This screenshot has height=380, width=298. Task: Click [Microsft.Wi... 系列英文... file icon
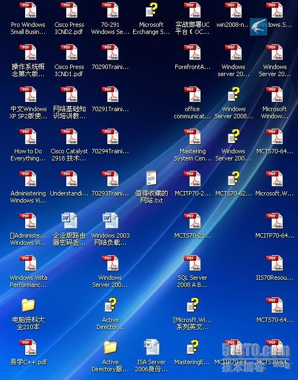[192, 306]
